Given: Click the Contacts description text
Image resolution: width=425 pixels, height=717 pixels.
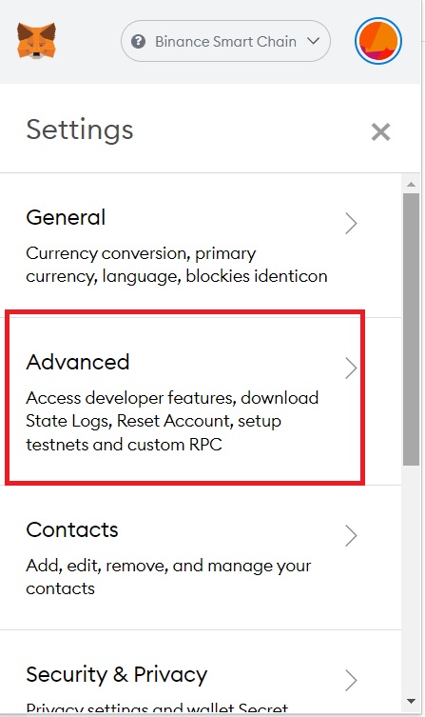Looking at the screenshot, I should [168, 577].
